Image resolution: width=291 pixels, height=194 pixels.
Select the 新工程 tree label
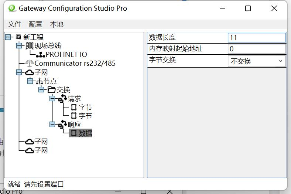coord(33,37)
